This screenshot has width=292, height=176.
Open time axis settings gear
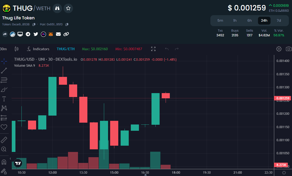[284, 173]
